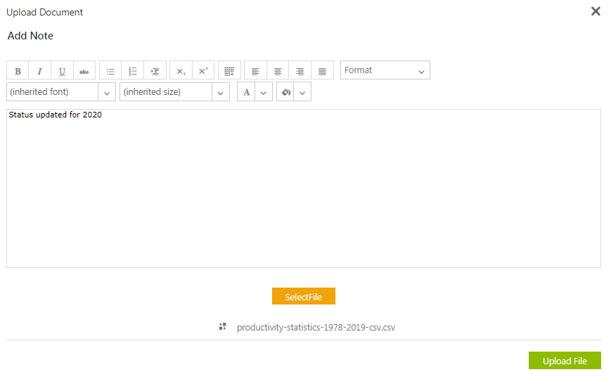Apply strikethrough formatting
The image size is (611, 372).
84,71
